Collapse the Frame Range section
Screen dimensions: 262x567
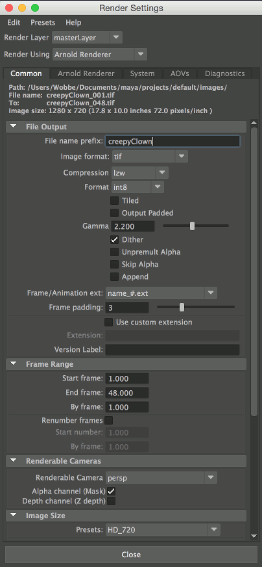(14, 364)
